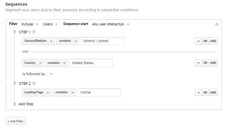Click the United States text field
229x130 pixels.
click(x=91, y=63)
